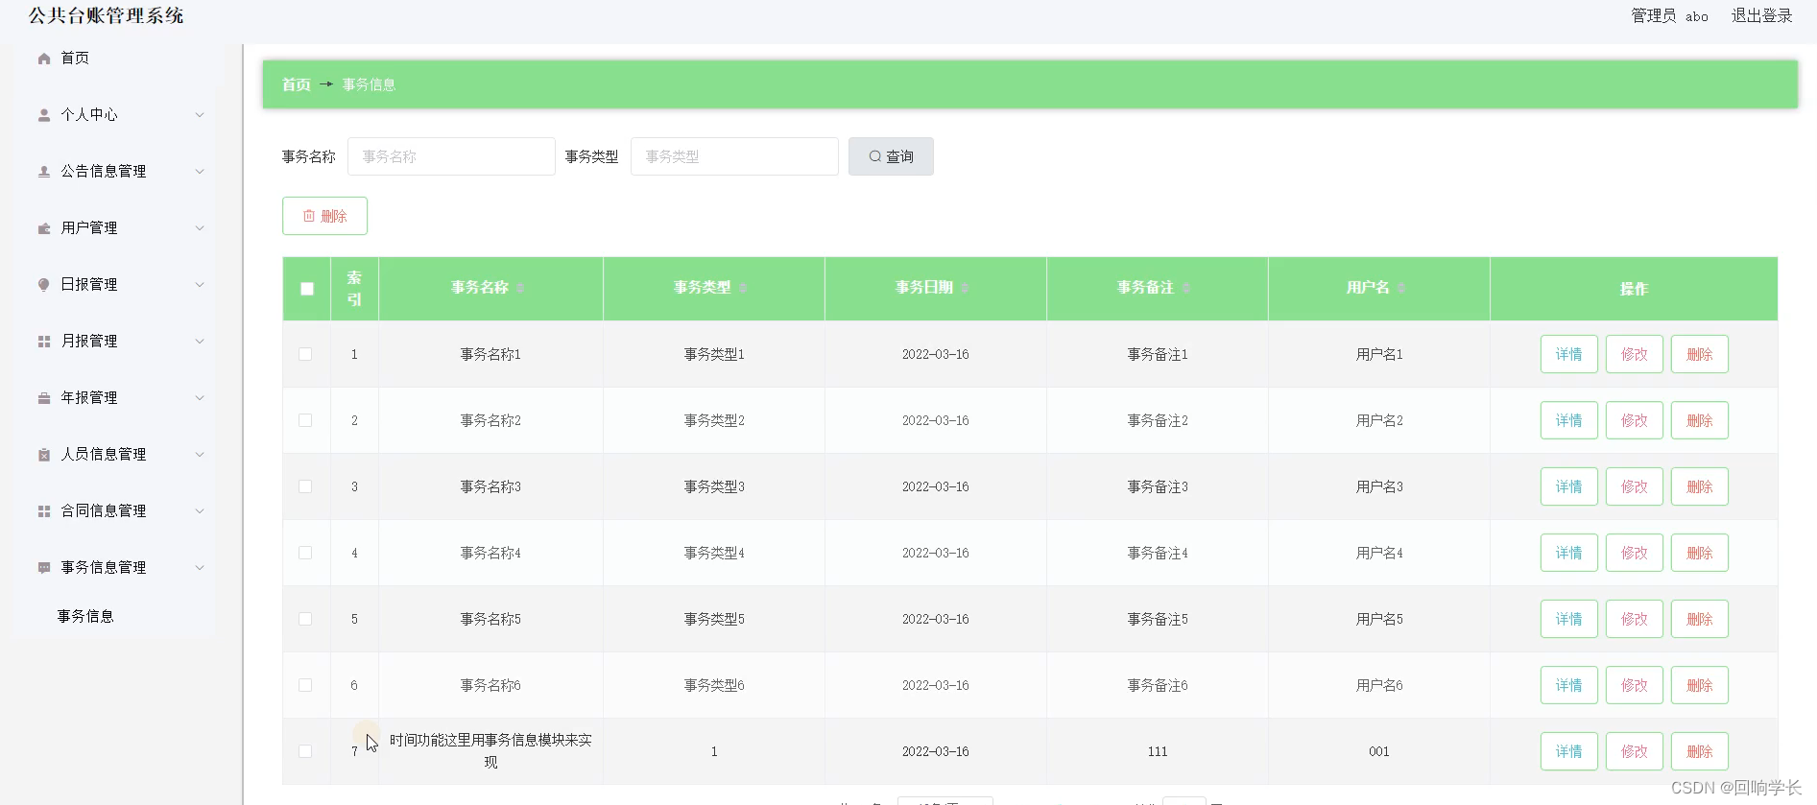This screenshot has height=805, width=1817.
Task: Sort by 事务类型 column arrows
Action: tap(743, 288)
